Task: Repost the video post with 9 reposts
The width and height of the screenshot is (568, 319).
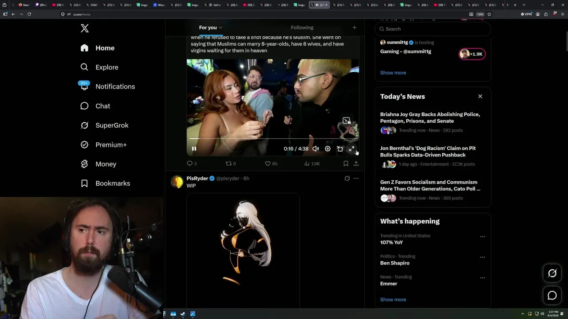Action: [231, 163]
